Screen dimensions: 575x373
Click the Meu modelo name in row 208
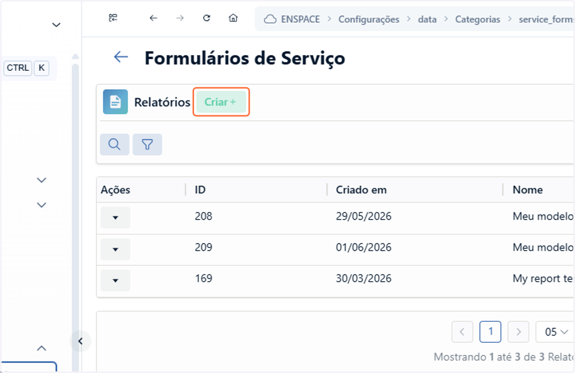543,216
